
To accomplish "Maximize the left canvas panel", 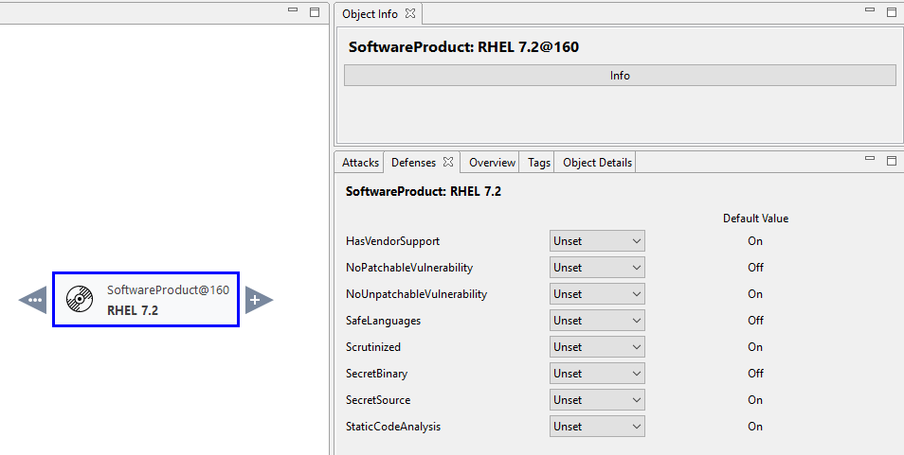I will click(315, 11).
